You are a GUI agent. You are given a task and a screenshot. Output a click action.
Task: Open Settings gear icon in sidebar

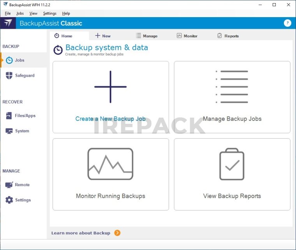pos(9,200)
